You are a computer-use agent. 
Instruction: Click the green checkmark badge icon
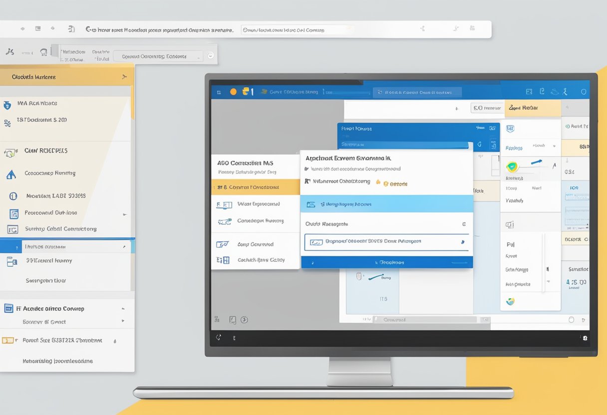click(512, 167)
